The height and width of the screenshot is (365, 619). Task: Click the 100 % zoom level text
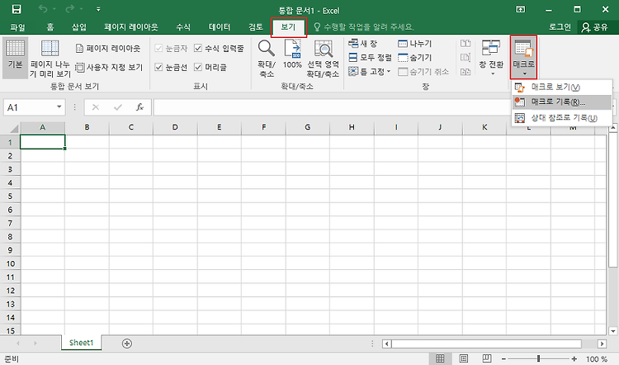pyautogui.click(x=597, y=359)
